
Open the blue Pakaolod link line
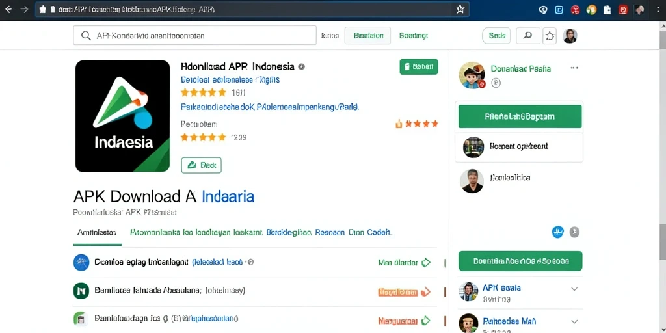tap(270, 107)
